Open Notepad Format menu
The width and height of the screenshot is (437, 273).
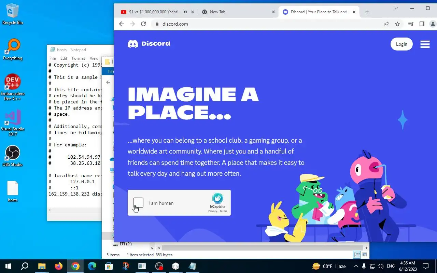click(x=79, y=58)
